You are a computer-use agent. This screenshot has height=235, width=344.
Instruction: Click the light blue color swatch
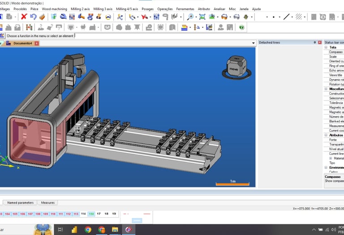[137, 220]
